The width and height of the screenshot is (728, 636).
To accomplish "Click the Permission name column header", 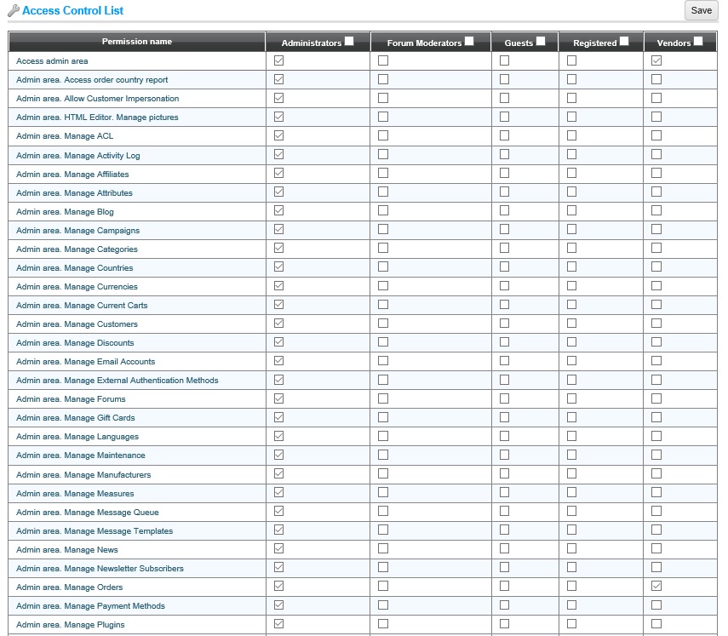I will tap(137, 42).
